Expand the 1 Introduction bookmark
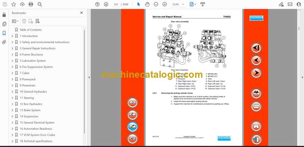Viewport: 304px width, 147px height. tap(12, 36)
